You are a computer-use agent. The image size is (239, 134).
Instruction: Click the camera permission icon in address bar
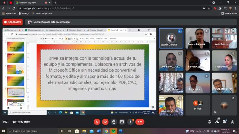[x=204, y=8]
